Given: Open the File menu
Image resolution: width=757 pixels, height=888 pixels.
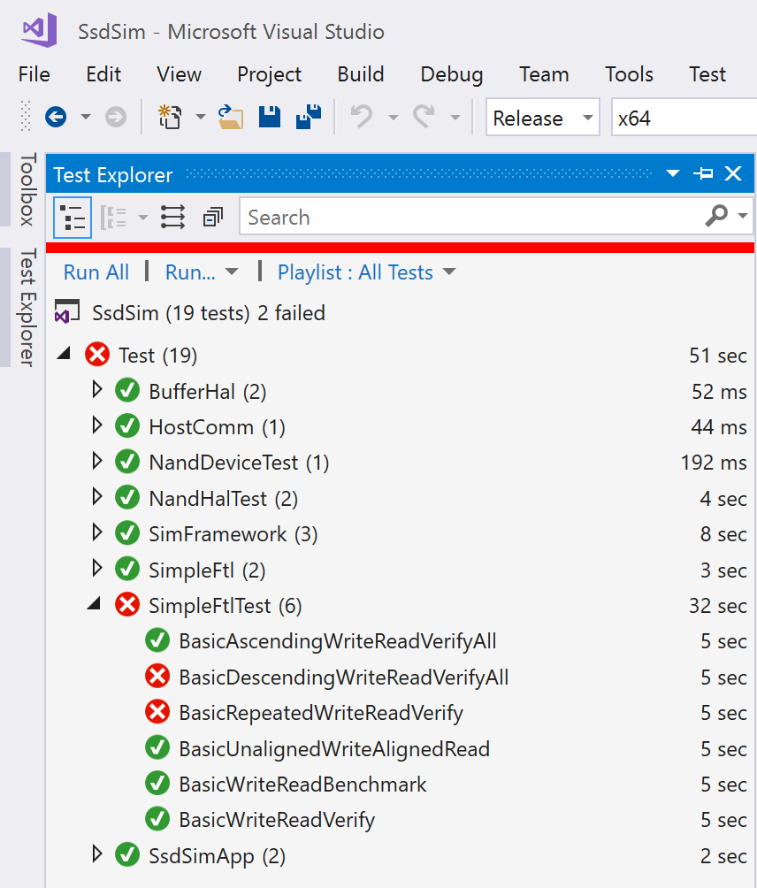Looking at the screenshot, I should (34, 74).
